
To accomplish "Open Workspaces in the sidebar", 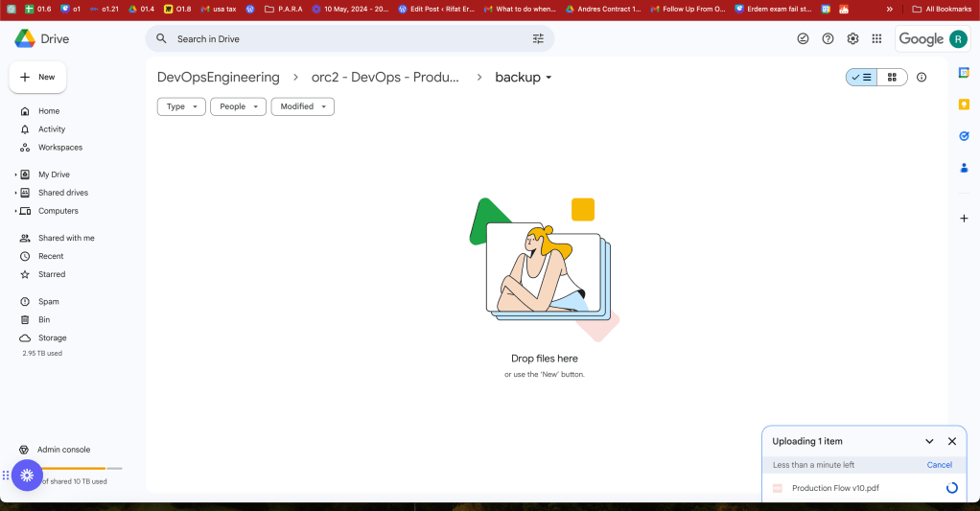I will point(60,148).
